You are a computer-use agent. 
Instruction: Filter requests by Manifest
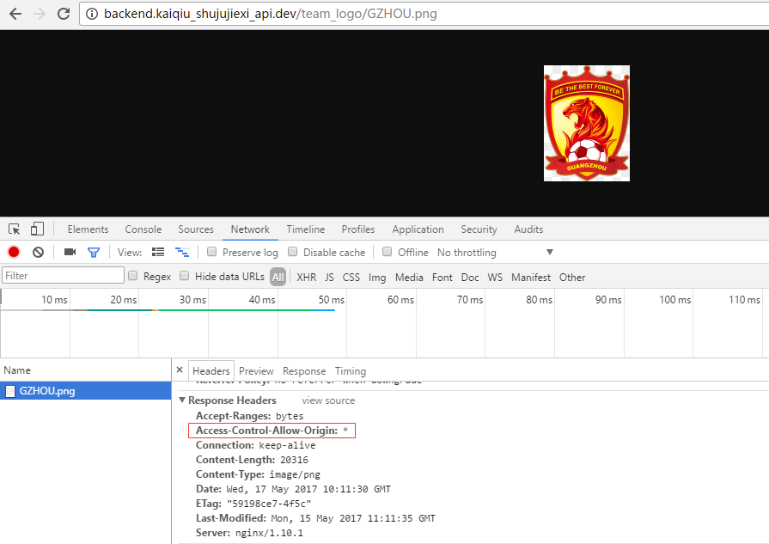click(531, 277)
